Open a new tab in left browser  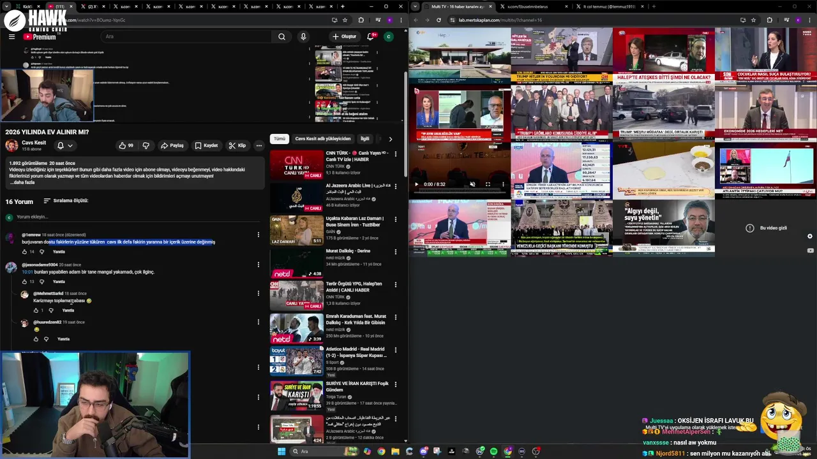click(x=343, y=6)
